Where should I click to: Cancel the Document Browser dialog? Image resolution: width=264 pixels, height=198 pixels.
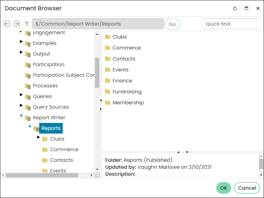pyautogui.click(x=247, y=188)
